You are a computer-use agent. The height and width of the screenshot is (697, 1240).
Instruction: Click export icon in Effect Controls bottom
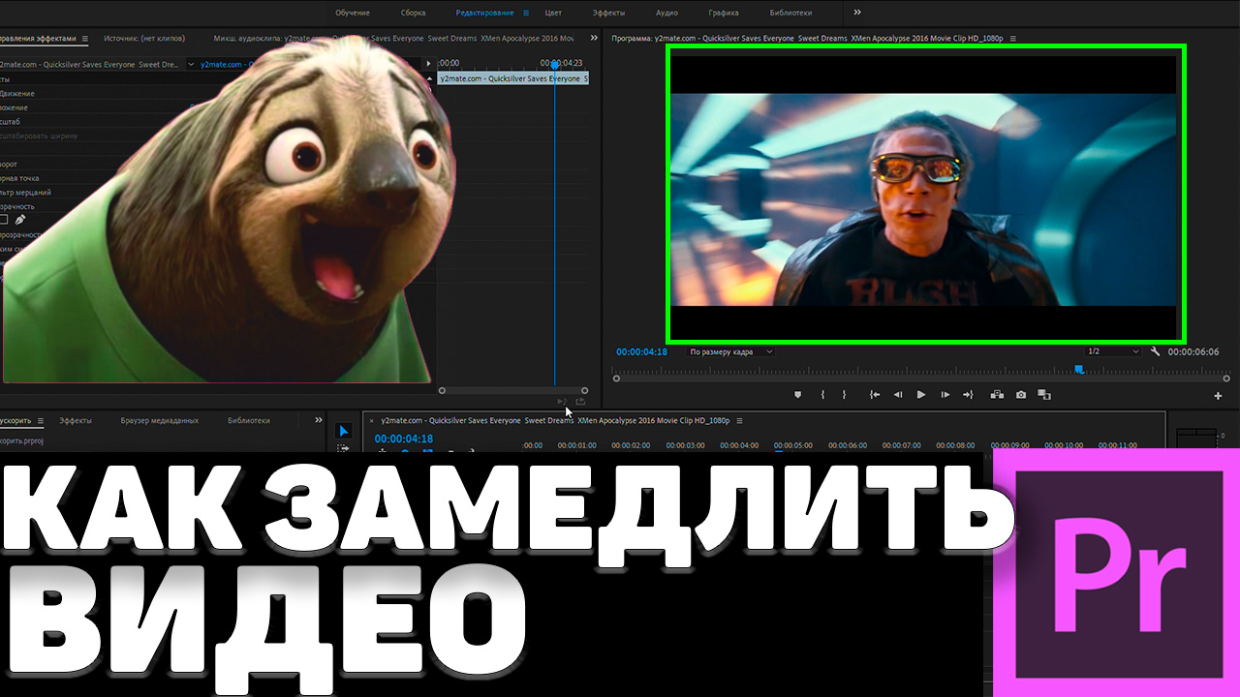pyautogui.click(x=580, y=402)
